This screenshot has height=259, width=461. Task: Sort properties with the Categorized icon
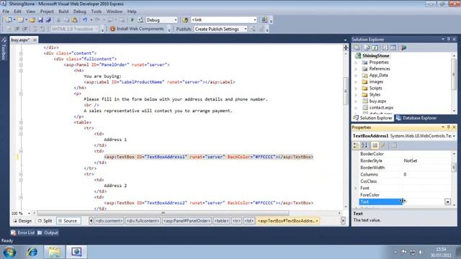[x=356, y=145]
